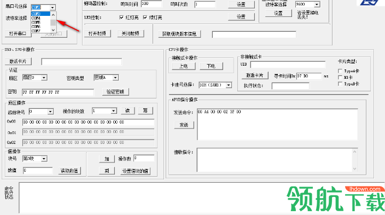
Task: Click 设置 in the LED控制 row
Action: 241,17
